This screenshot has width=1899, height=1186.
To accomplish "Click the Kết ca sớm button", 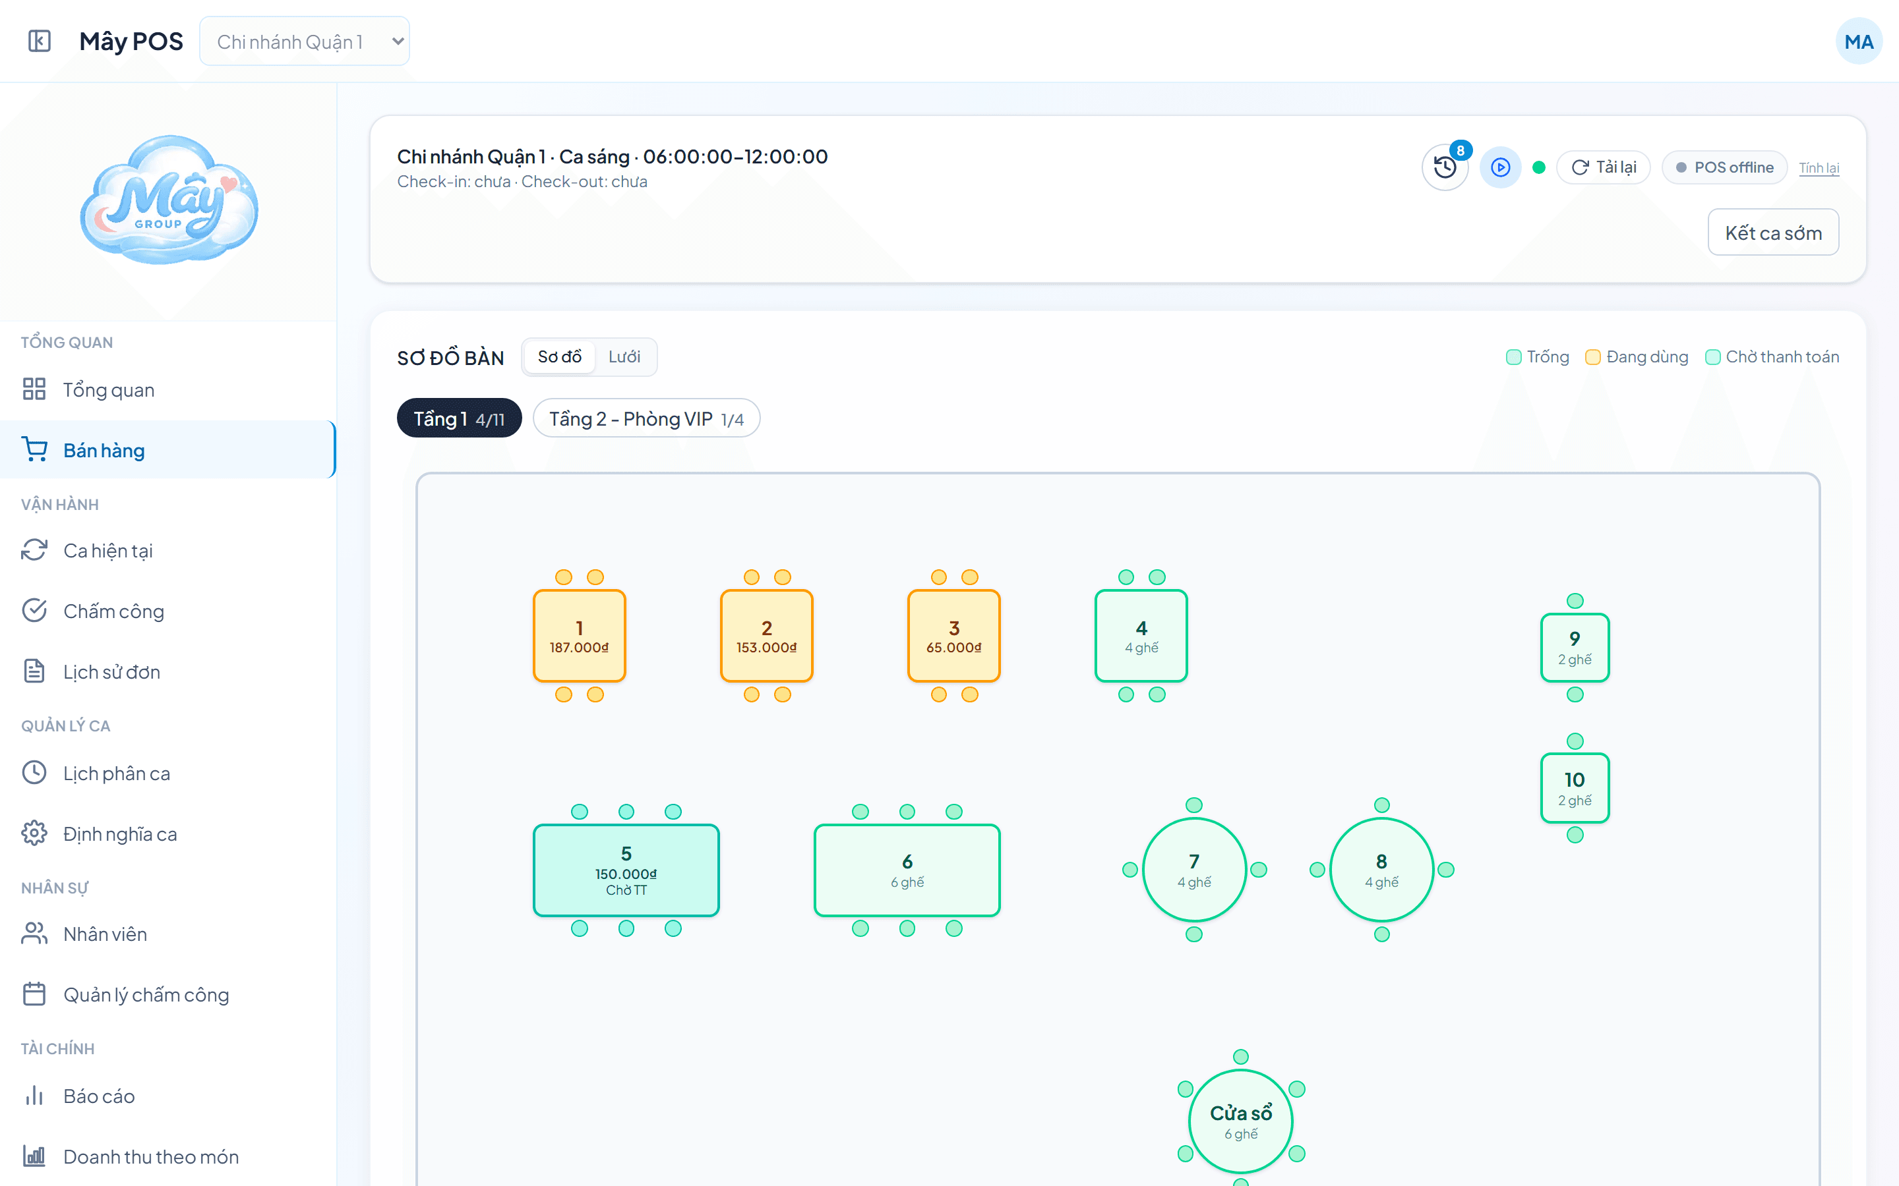I will tap(1772, 232).
